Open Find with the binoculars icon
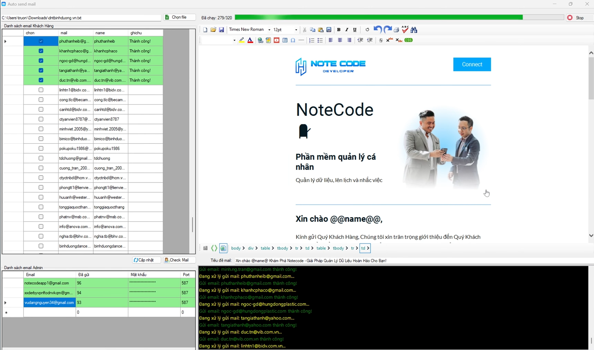The image size is (594, 350). (414, 30)
